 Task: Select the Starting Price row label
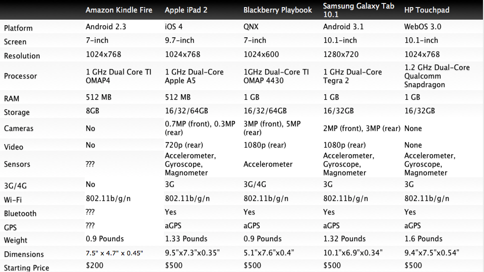26,267
